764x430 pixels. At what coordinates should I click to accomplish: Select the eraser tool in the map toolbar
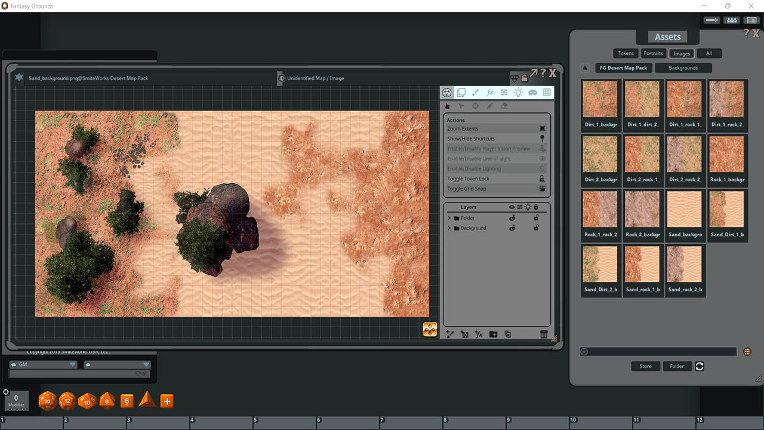[x=504, y=106]
